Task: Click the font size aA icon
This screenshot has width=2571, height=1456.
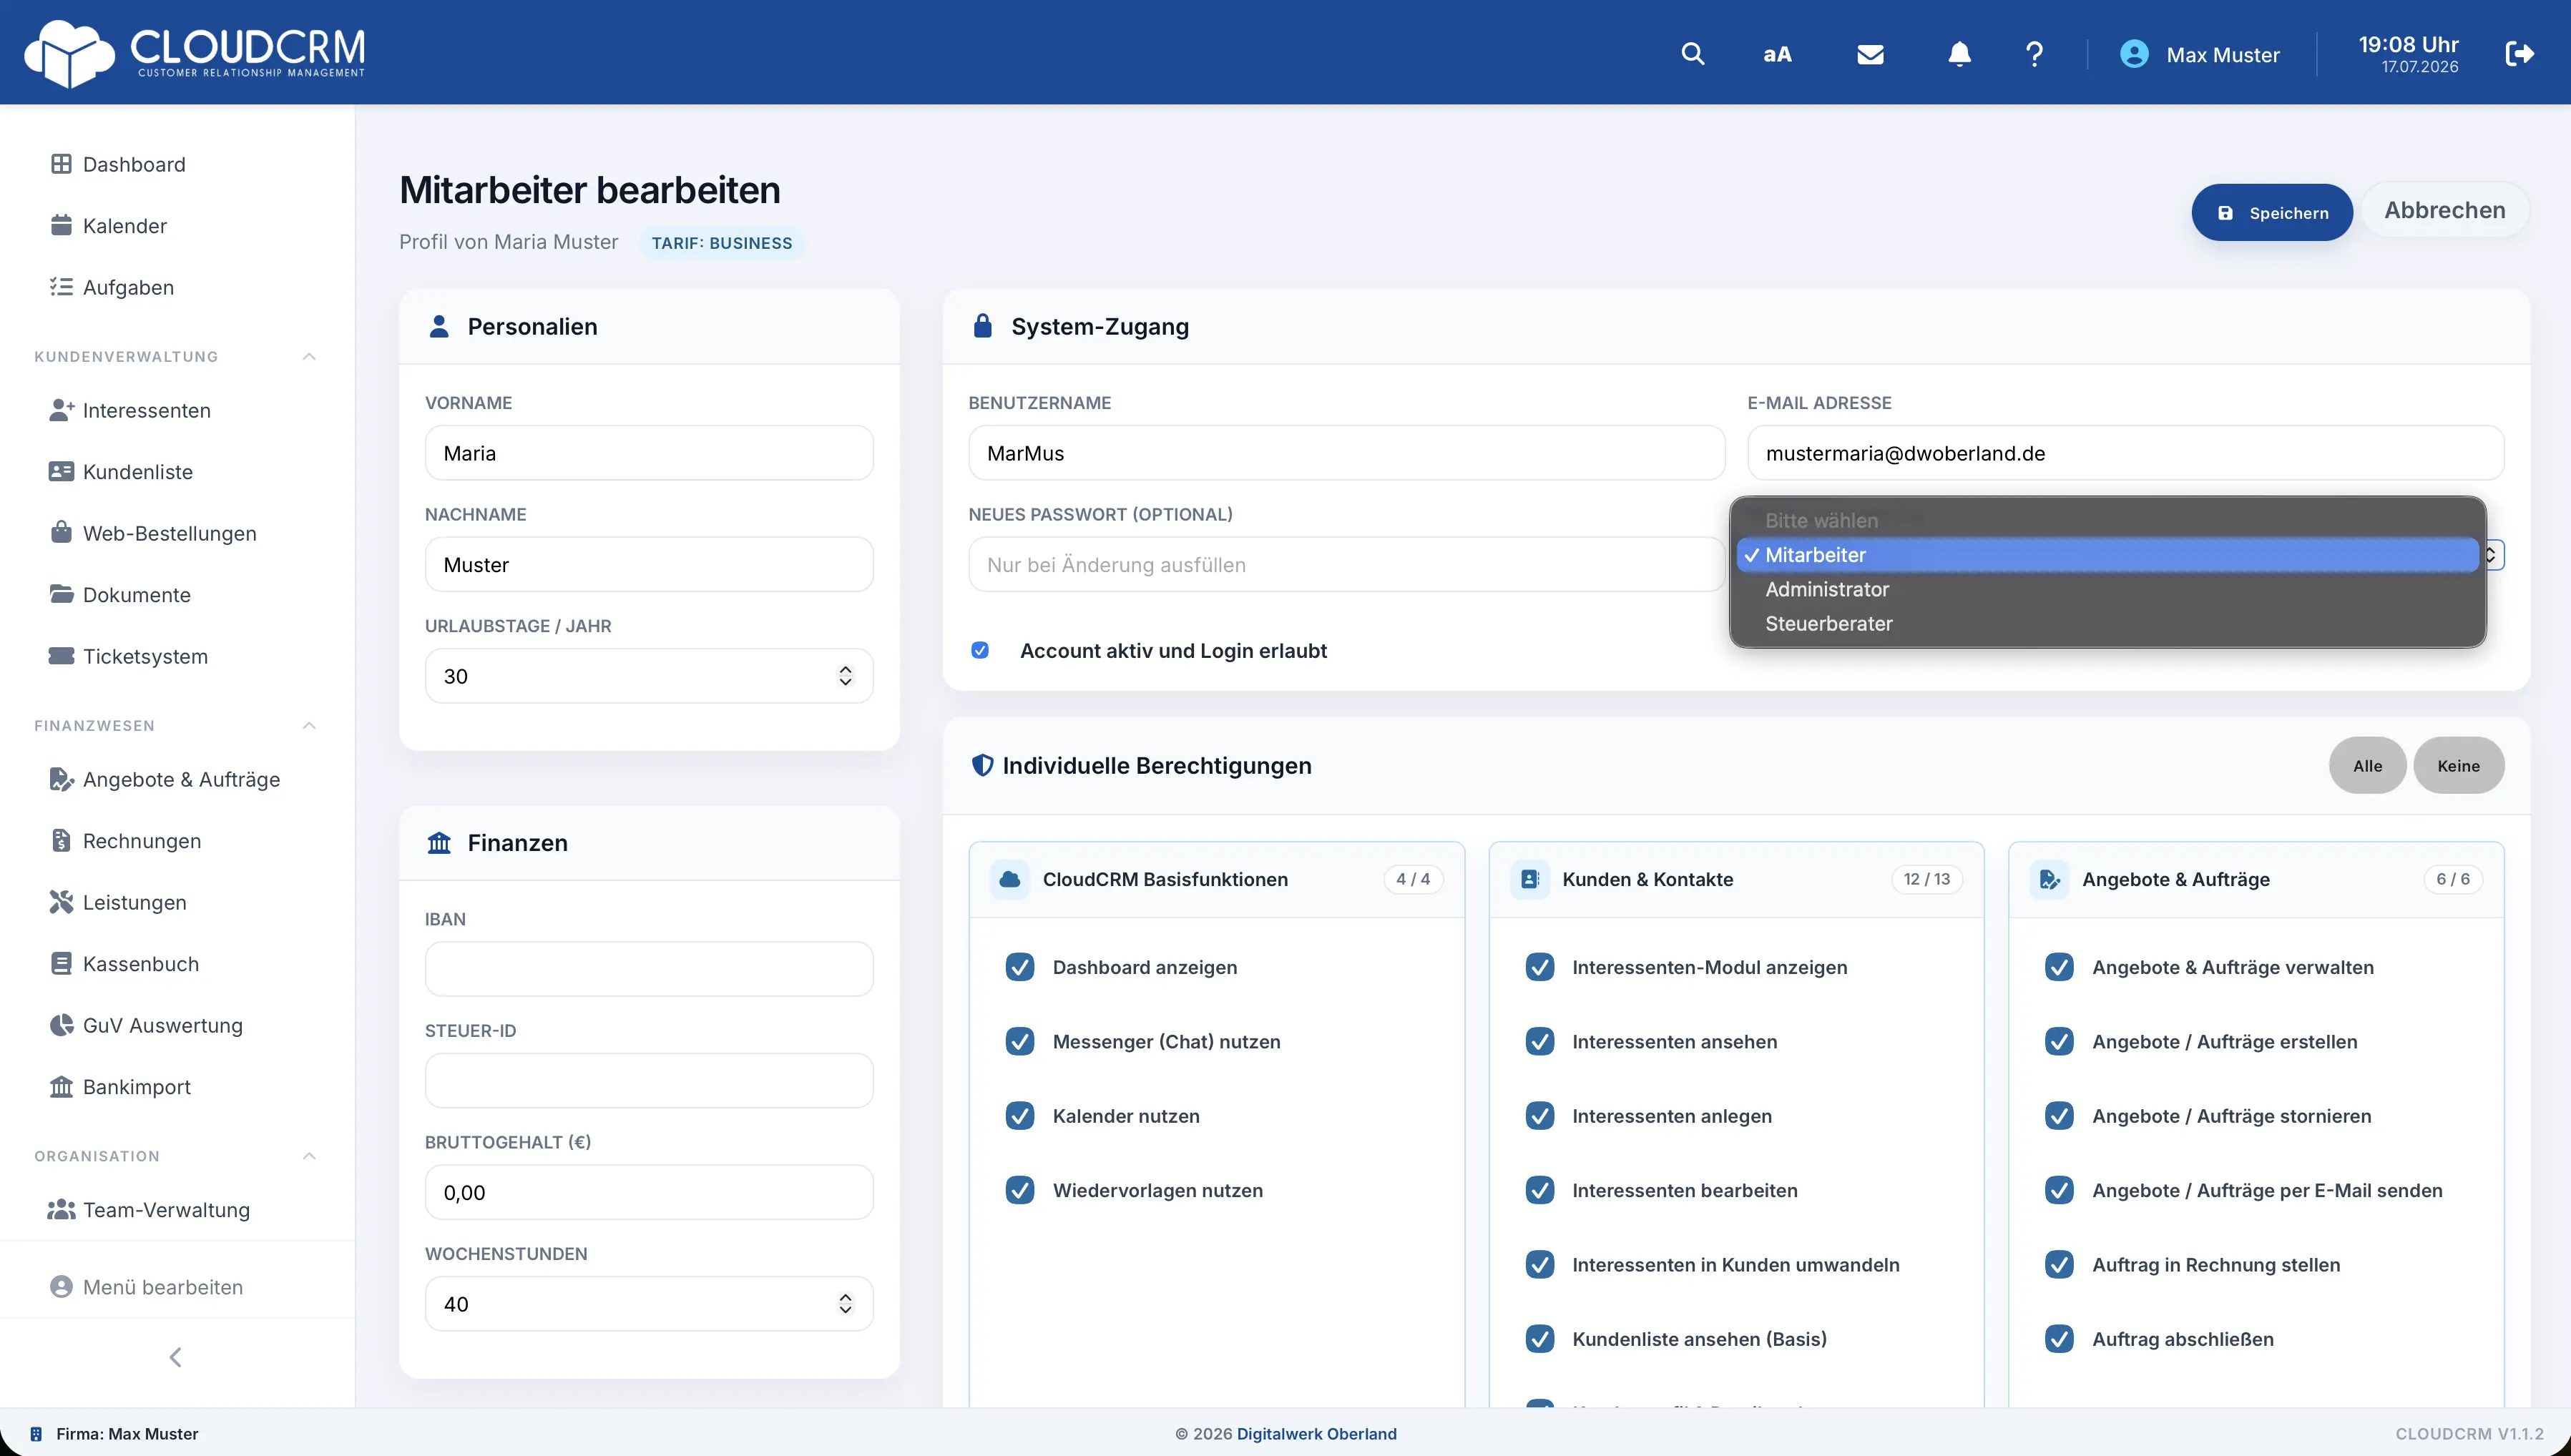Action: click(x=1777, y=54)
